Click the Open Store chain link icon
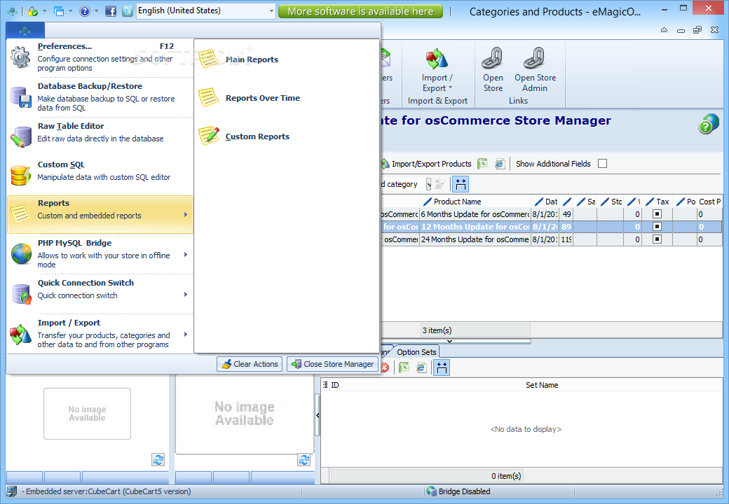Screen dimensions: 729x504 492,58
